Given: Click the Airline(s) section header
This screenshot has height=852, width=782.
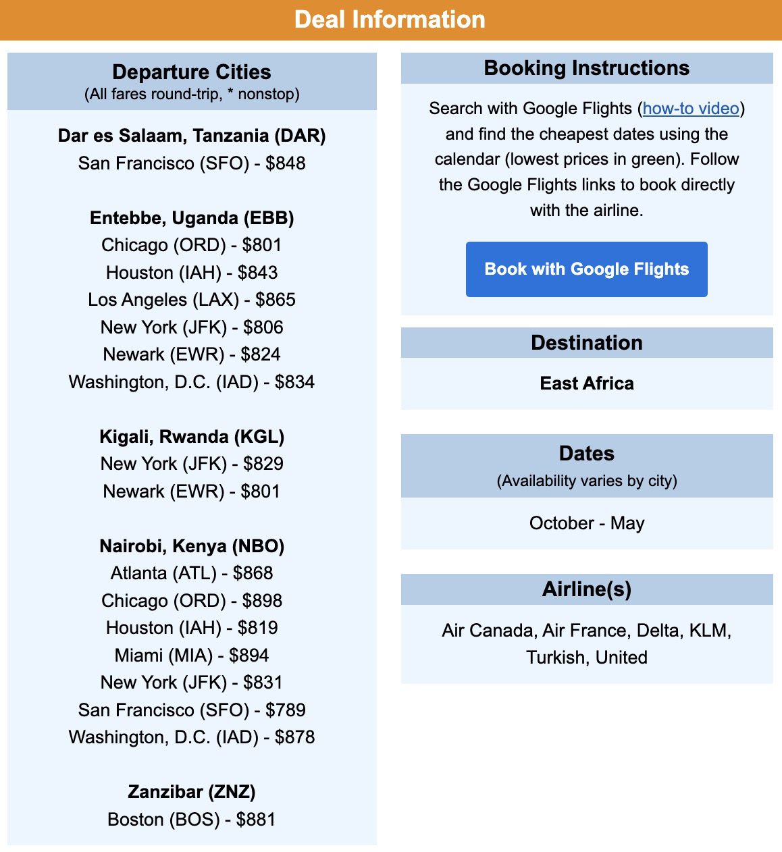Looking at the screenshot, I should click(585, 588).
